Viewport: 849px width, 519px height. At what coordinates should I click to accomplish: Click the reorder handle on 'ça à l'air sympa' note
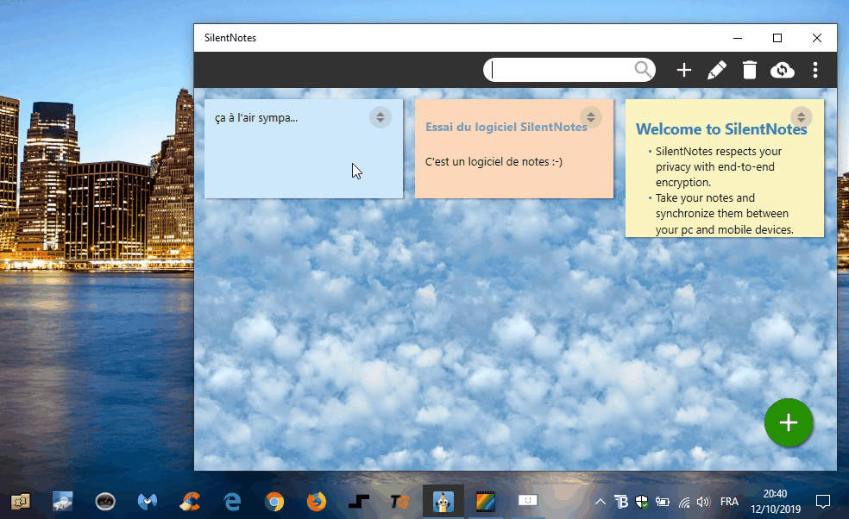380,117
